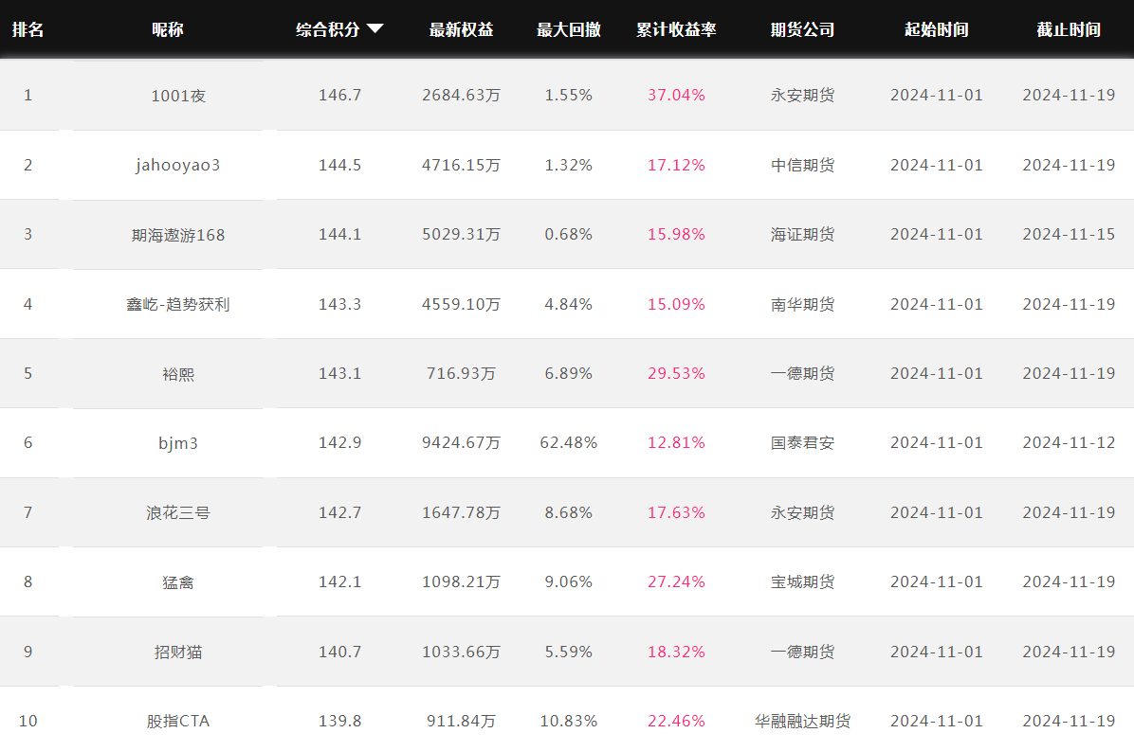The height and width of the screenshot is (751, 1134).
Task: Click 南华期货 company cell
Action: 803,304
